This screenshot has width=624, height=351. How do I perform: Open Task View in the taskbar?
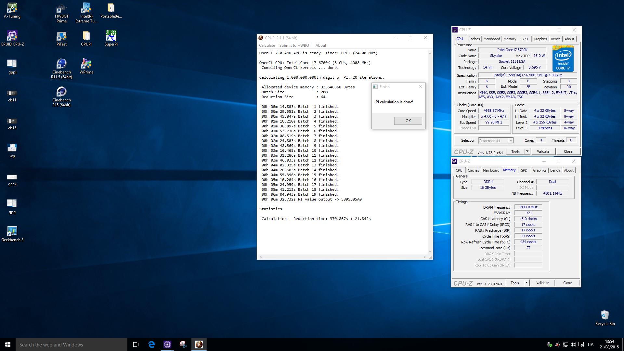(135, 344)
